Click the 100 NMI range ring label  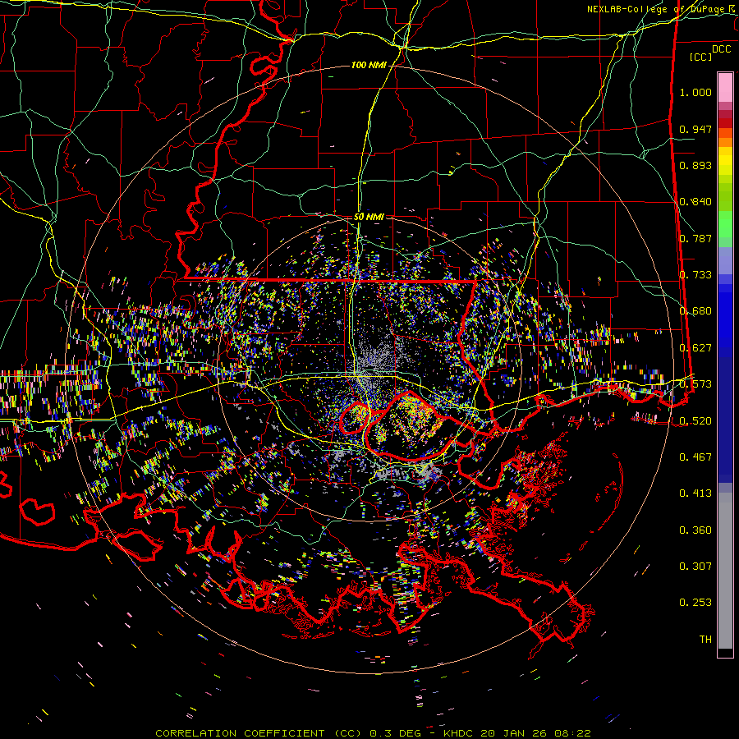pyautogui.click(x=369, y=65)
